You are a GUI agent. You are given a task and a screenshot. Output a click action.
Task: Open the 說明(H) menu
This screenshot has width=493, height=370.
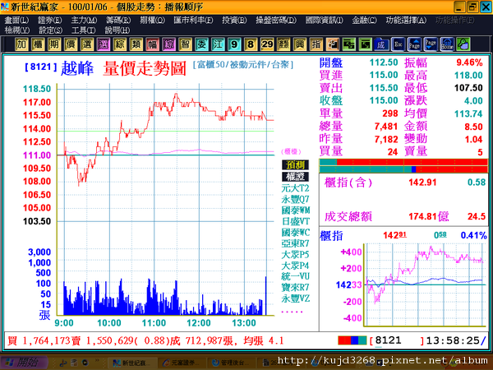[117, 30]
